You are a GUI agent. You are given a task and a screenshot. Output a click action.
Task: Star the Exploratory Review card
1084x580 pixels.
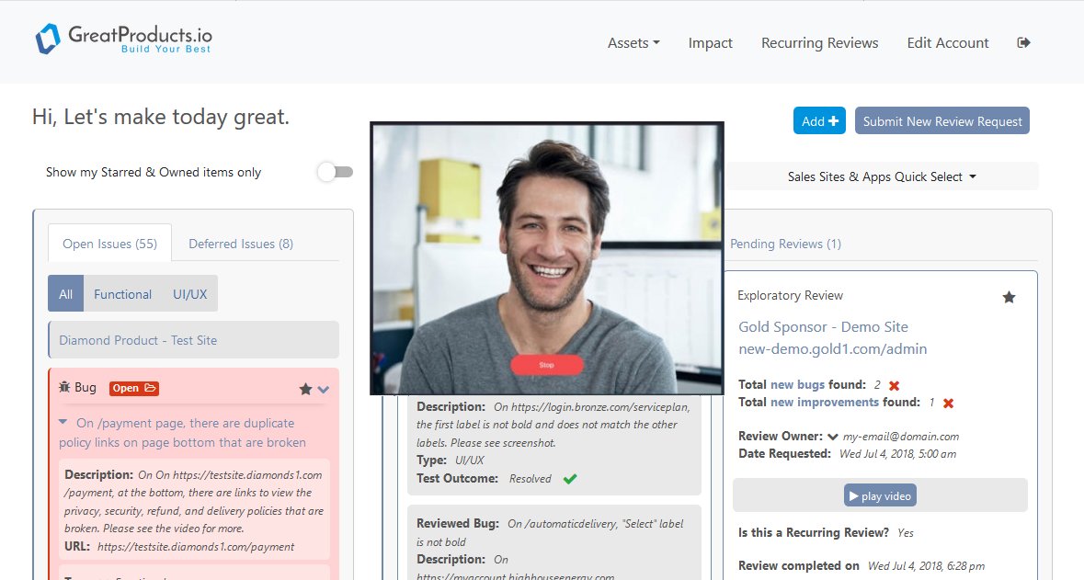click(x=1009, y=297)
